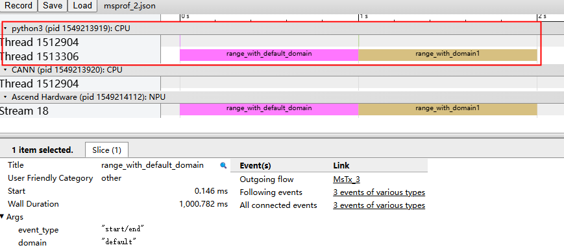
Task: Select tan range_with_domain1 slice on Thread 1513306
Action: click(x=448, y=55)
